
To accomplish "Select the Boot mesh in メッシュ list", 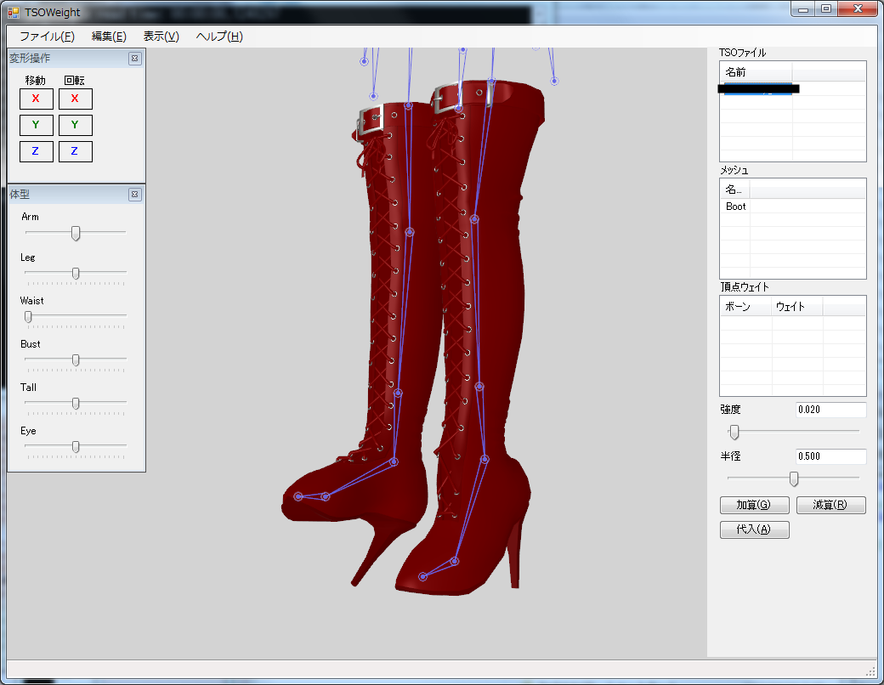I will (x=736, y=207).
